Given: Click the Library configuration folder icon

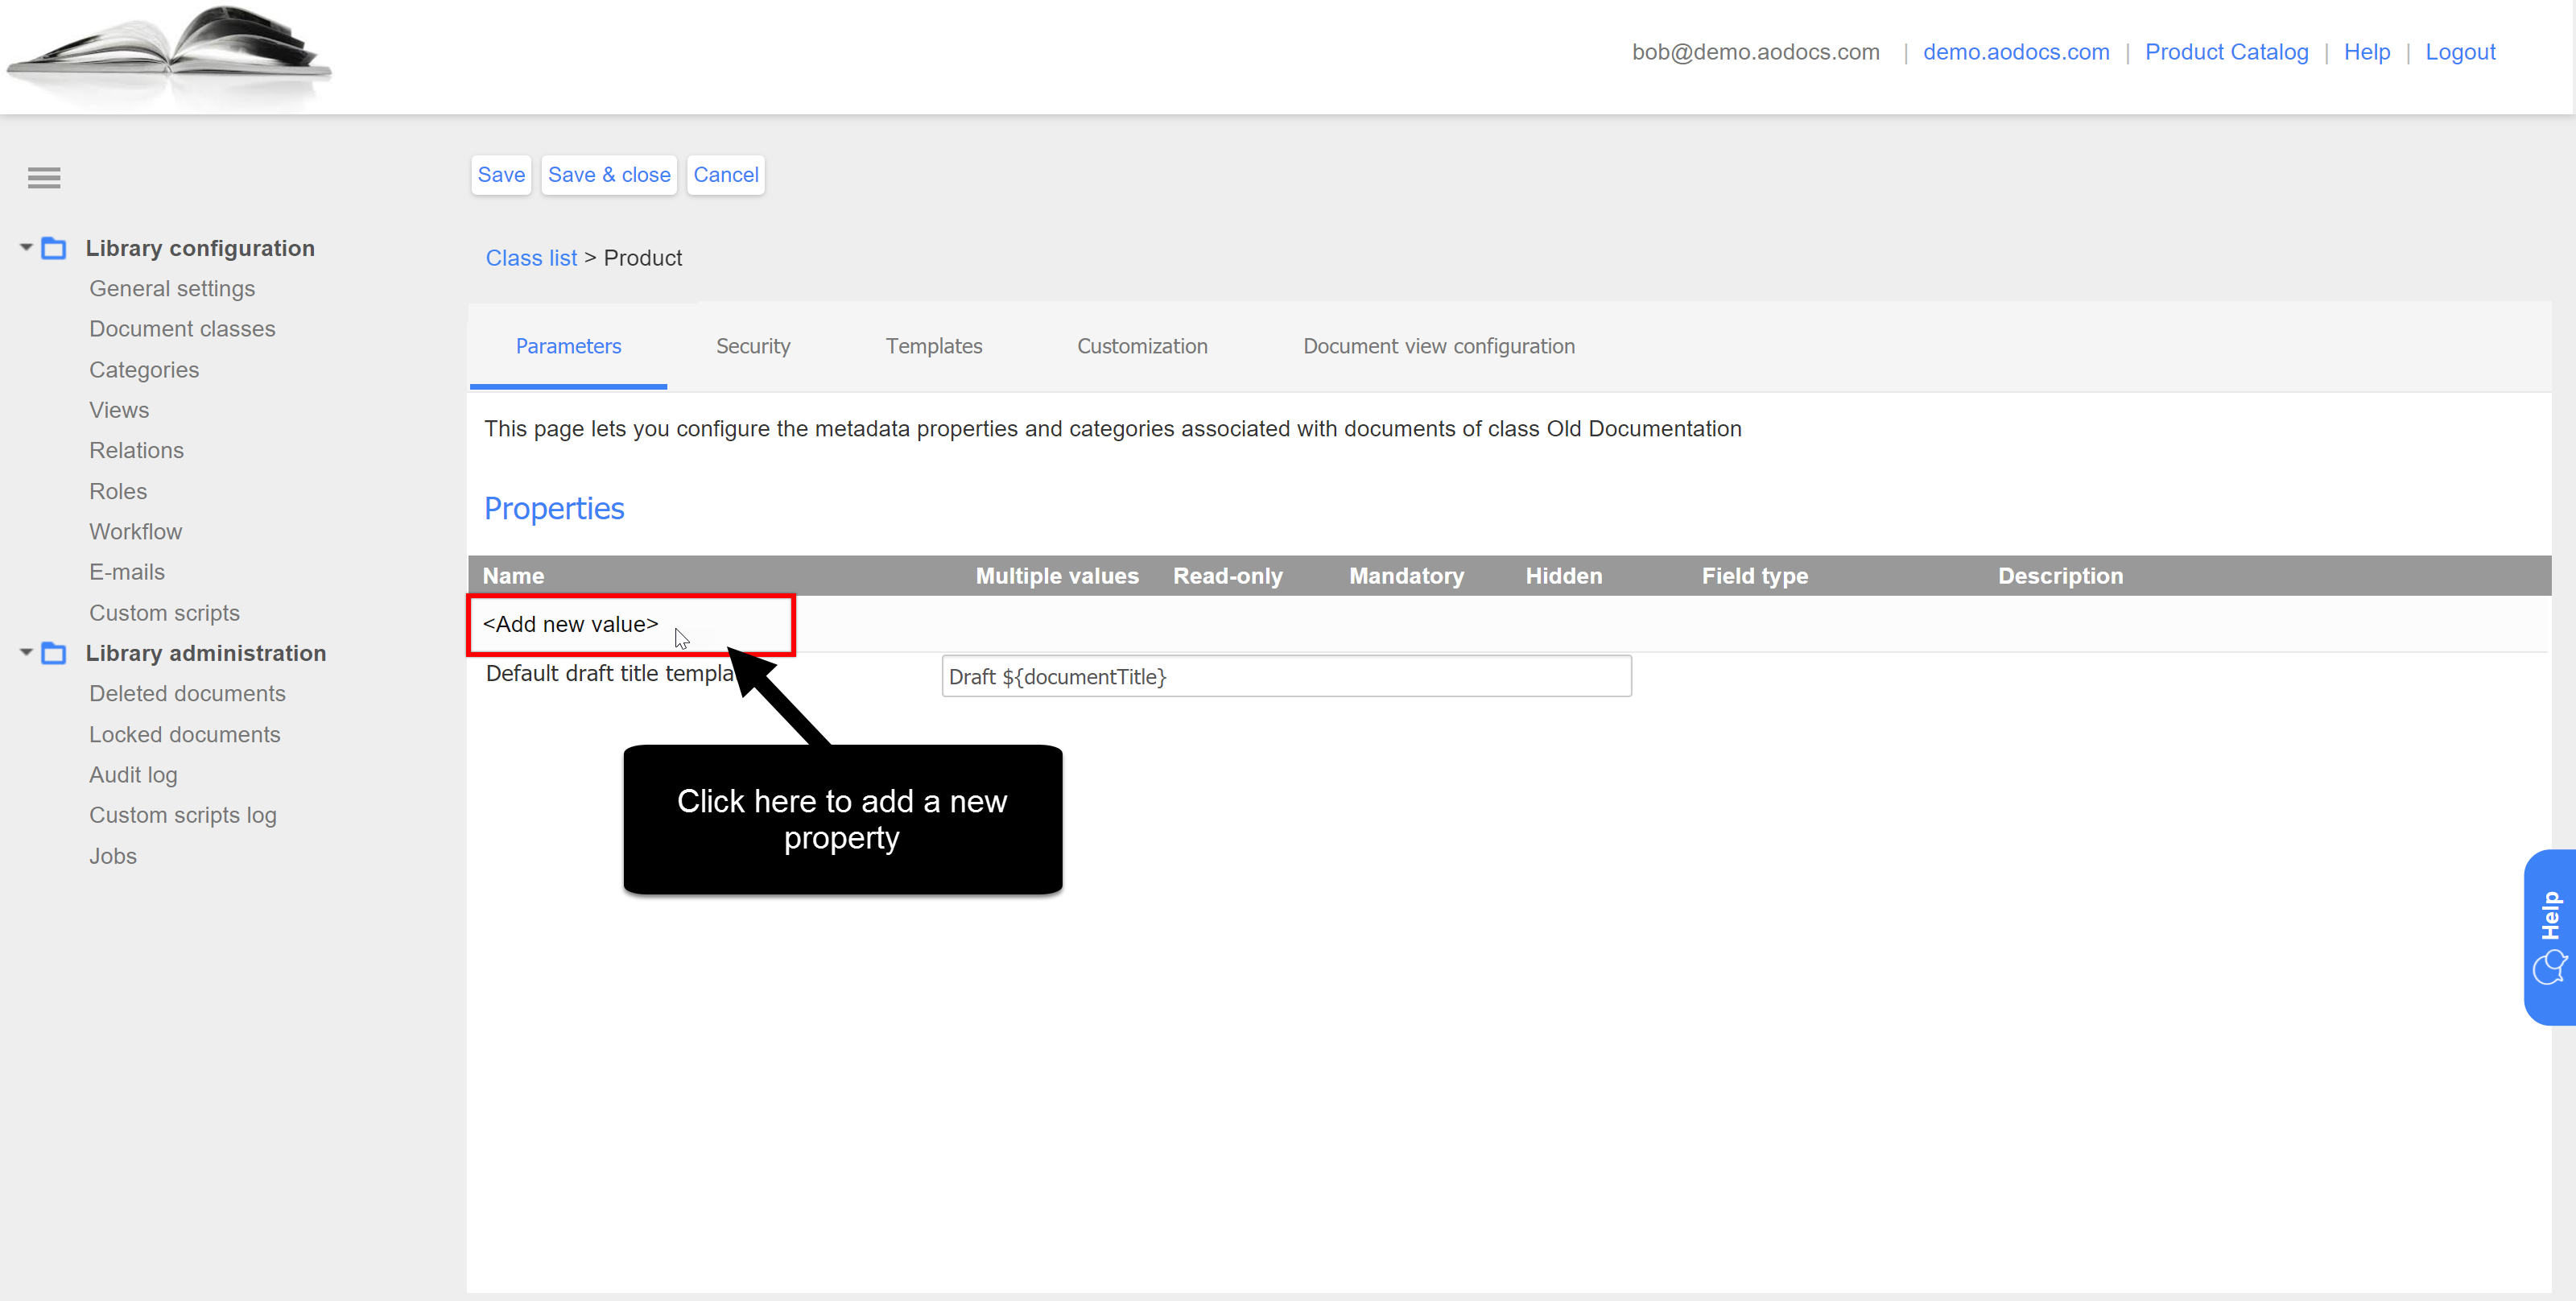Looking at the screenshot, I should 54,248.
